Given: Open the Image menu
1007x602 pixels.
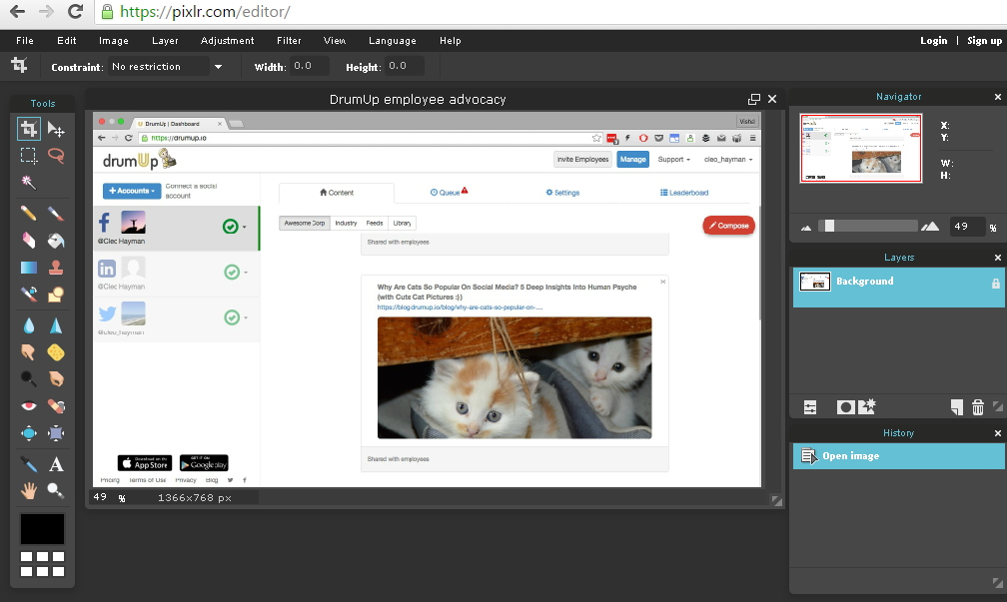Looking at the screenshot, I should [114, 40].
